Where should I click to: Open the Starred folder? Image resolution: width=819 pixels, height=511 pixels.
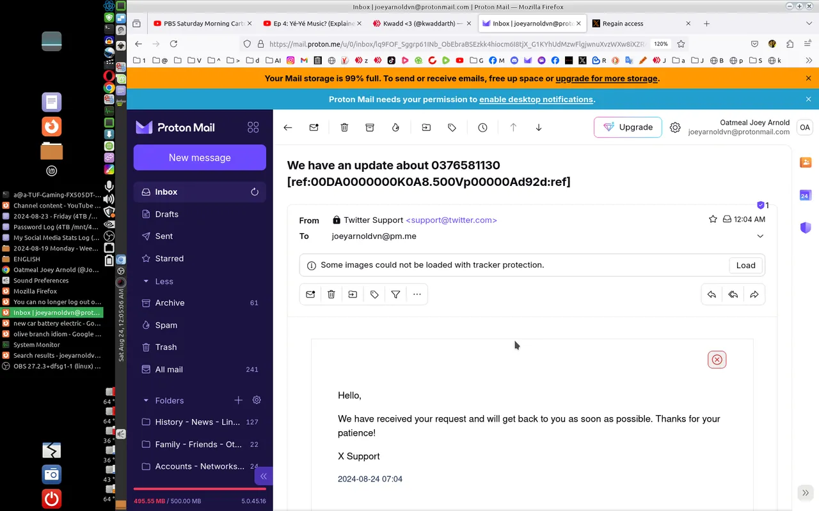pyautogui.click(x=200, y=259)
